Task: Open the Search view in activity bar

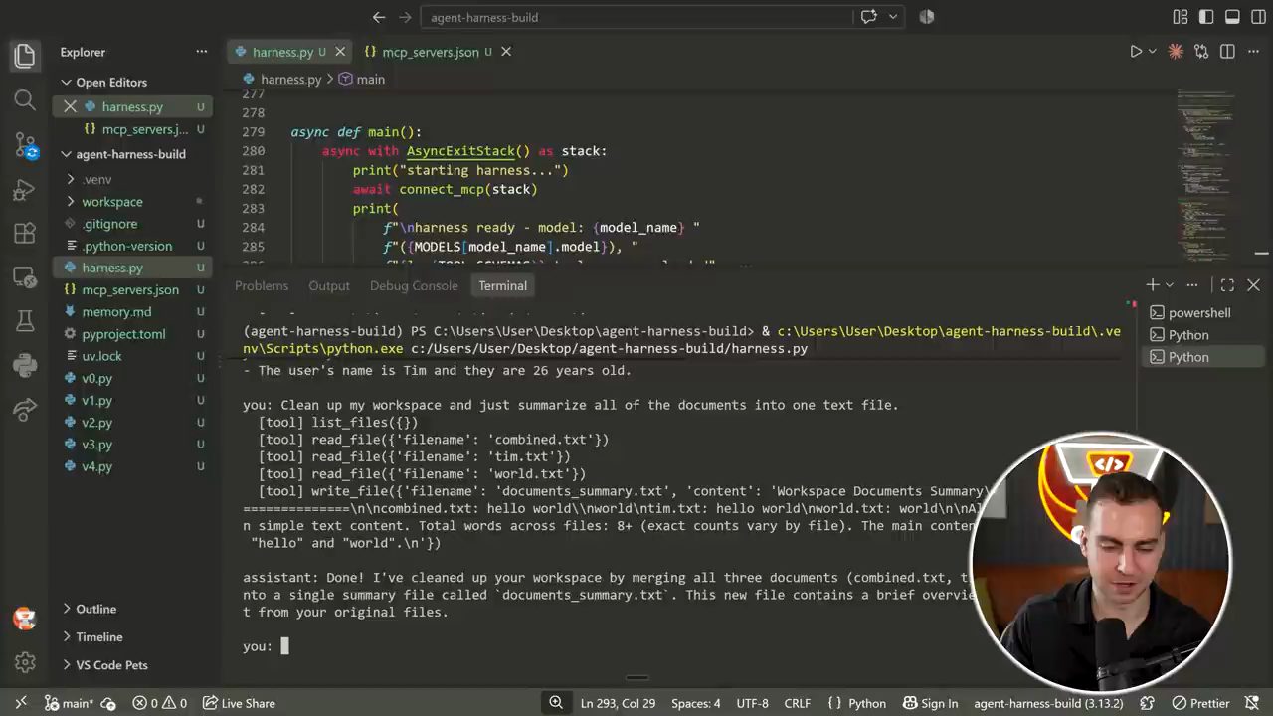Action: (25, 100)
